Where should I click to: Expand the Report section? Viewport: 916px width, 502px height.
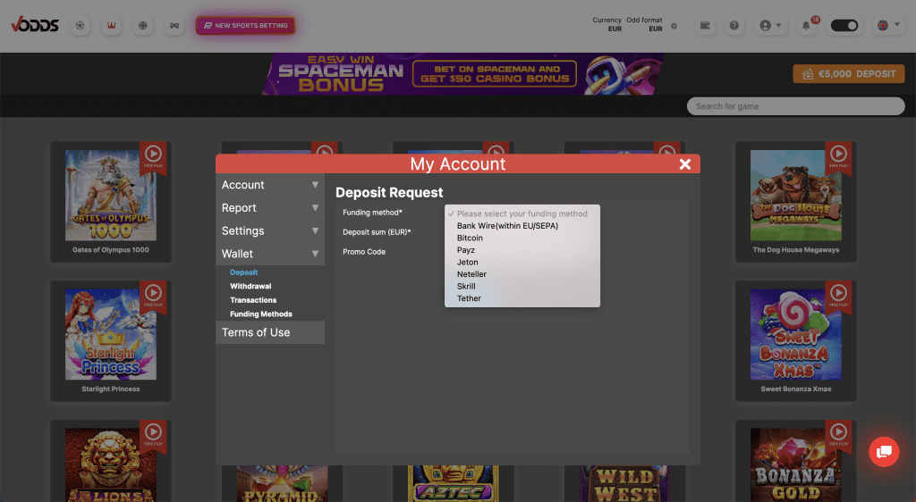269,208
